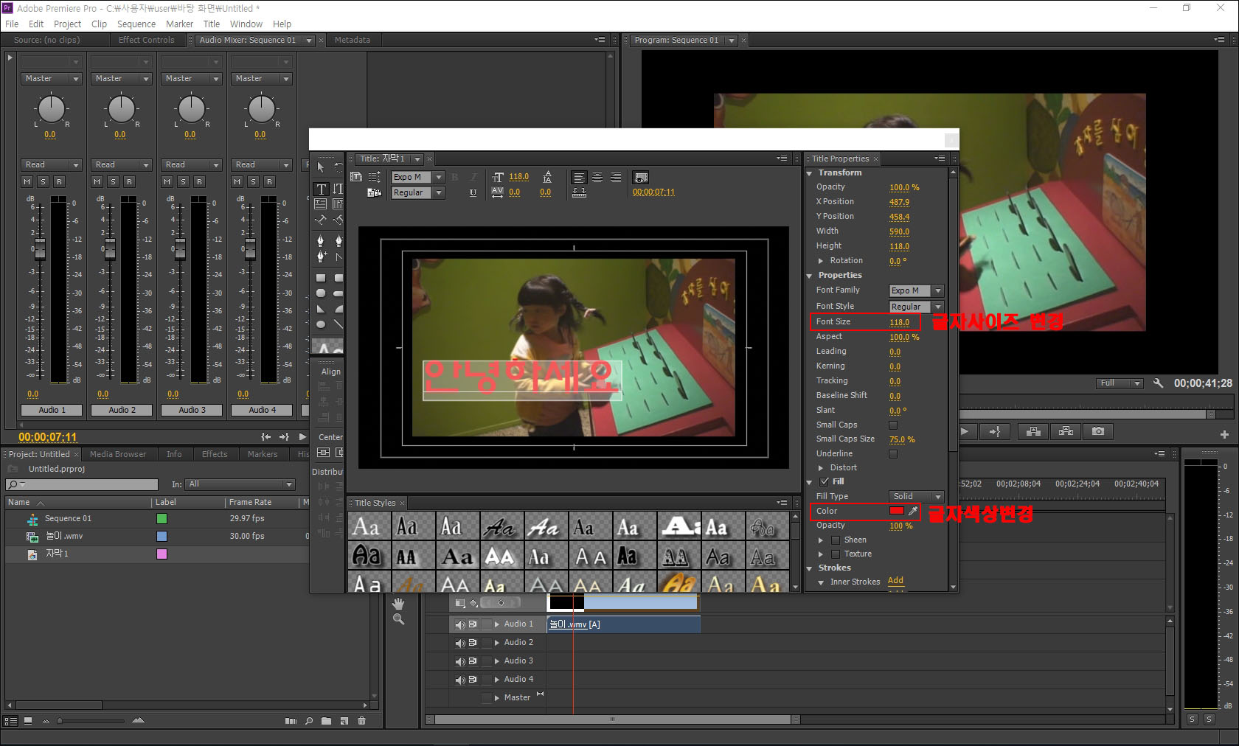Click the Titler timecode 00;00;07;11
Viewport: 1239px width, 746px height.
(653, 192)
